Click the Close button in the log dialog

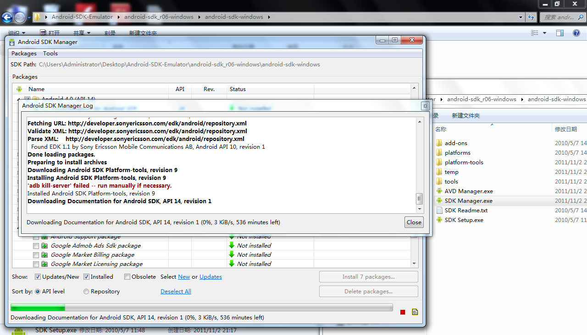414,222
